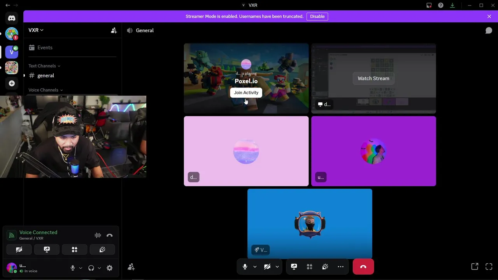
Task: Click the Poxel.io activity title
Action: click(x=246, y=81)
